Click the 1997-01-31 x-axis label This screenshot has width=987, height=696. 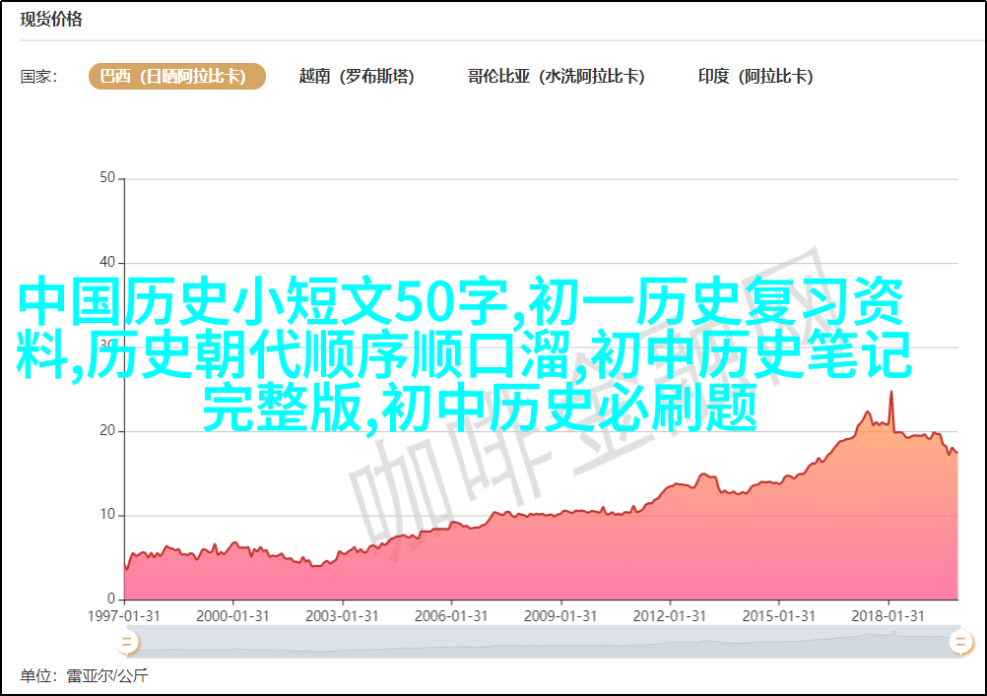[x=124, y=615]
